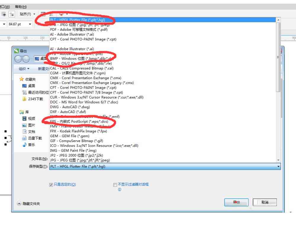Screen dimensions: 296x228
Task: Click the eye view icon in toolbar
Action: (x=4, y=14)
